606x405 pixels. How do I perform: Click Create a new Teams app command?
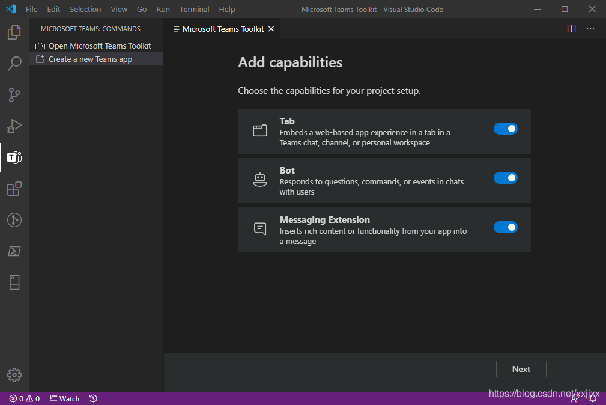tap(96, 59)
